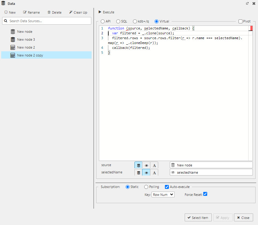
Task: Click on 'function' keyword in line 1
Action: (116, 28)
